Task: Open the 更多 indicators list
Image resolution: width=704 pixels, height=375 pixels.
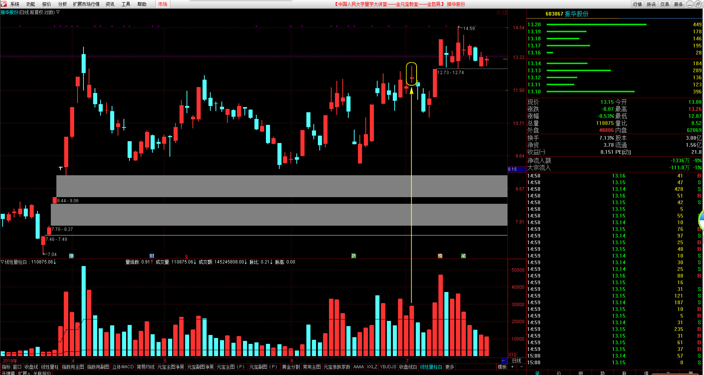Action: [x=450, y=367]
